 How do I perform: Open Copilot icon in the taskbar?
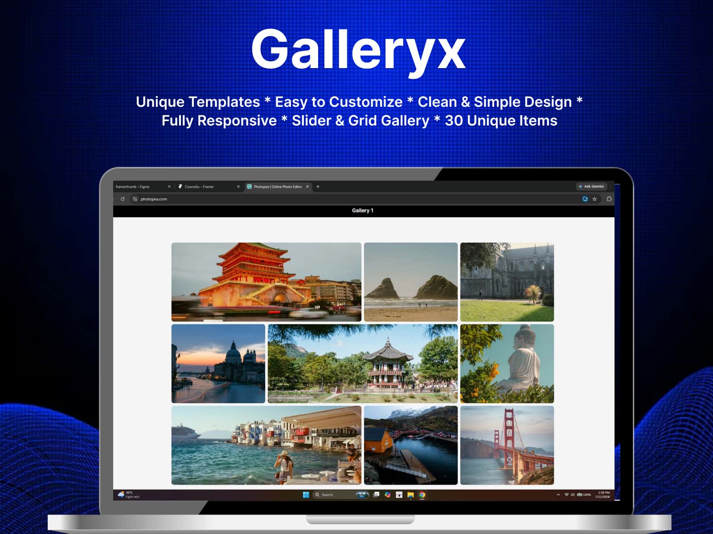click(388, 495)
